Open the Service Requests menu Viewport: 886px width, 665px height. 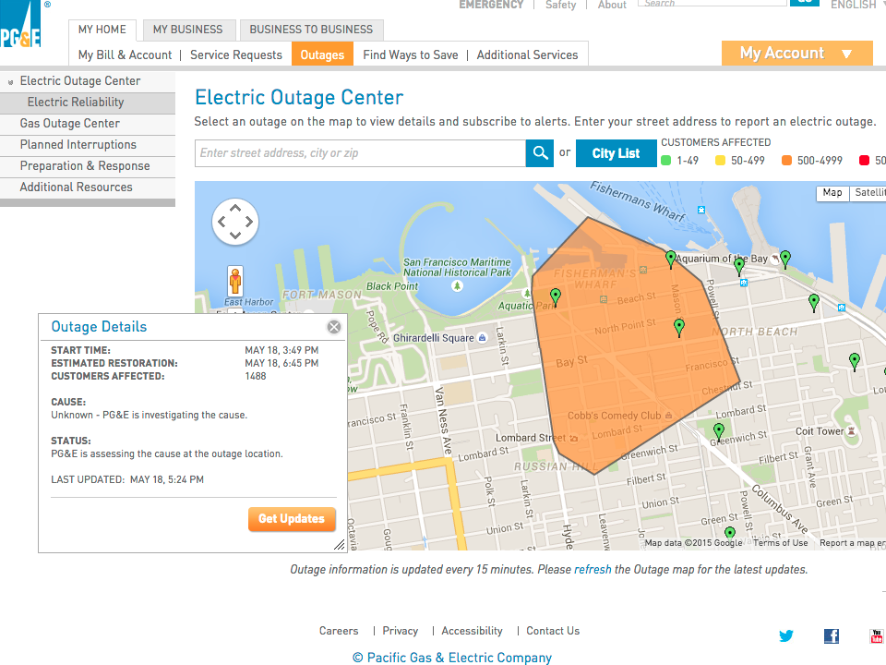click(x=236, y=54)
